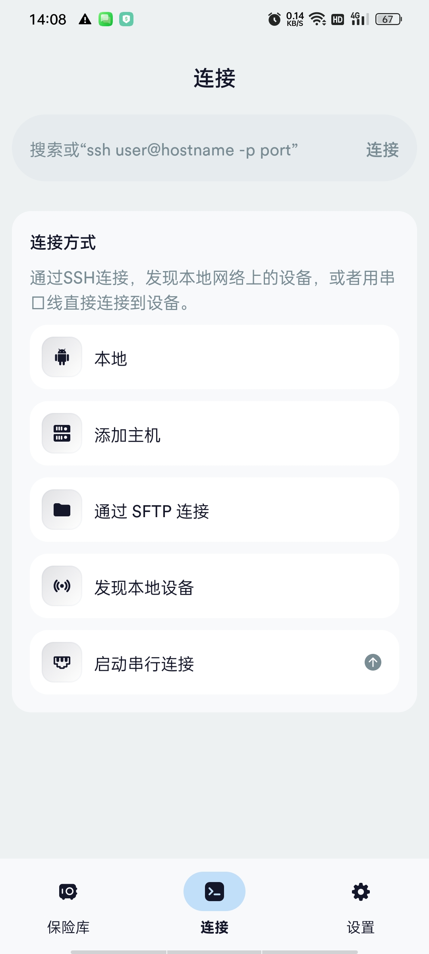Tap the settings gear icon

[361, 892]
